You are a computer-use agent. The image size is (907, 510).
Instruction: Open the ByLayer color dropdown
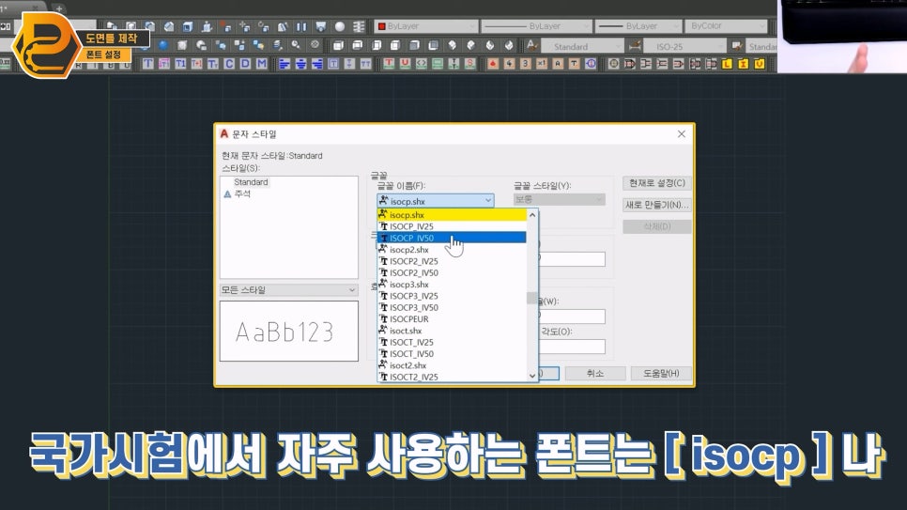[426, 26]
